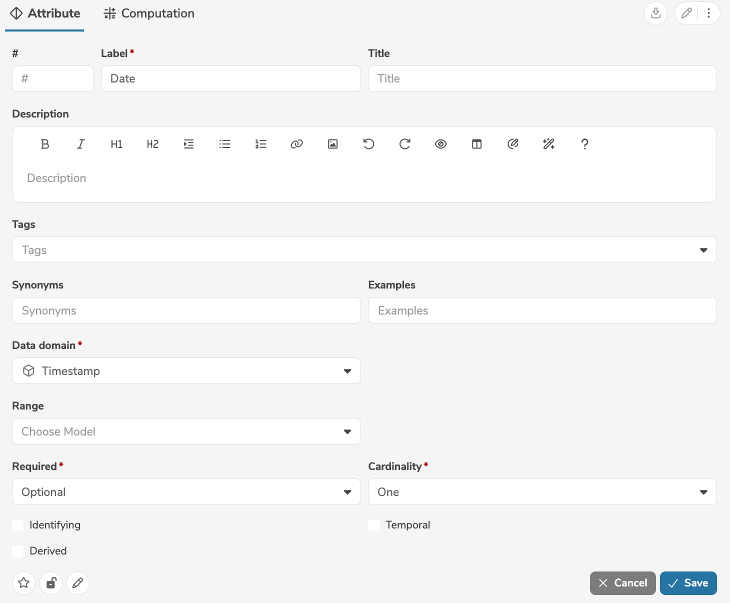Click the magic wand icon in toolbar

pyautogui.click(x=548, y=144)
